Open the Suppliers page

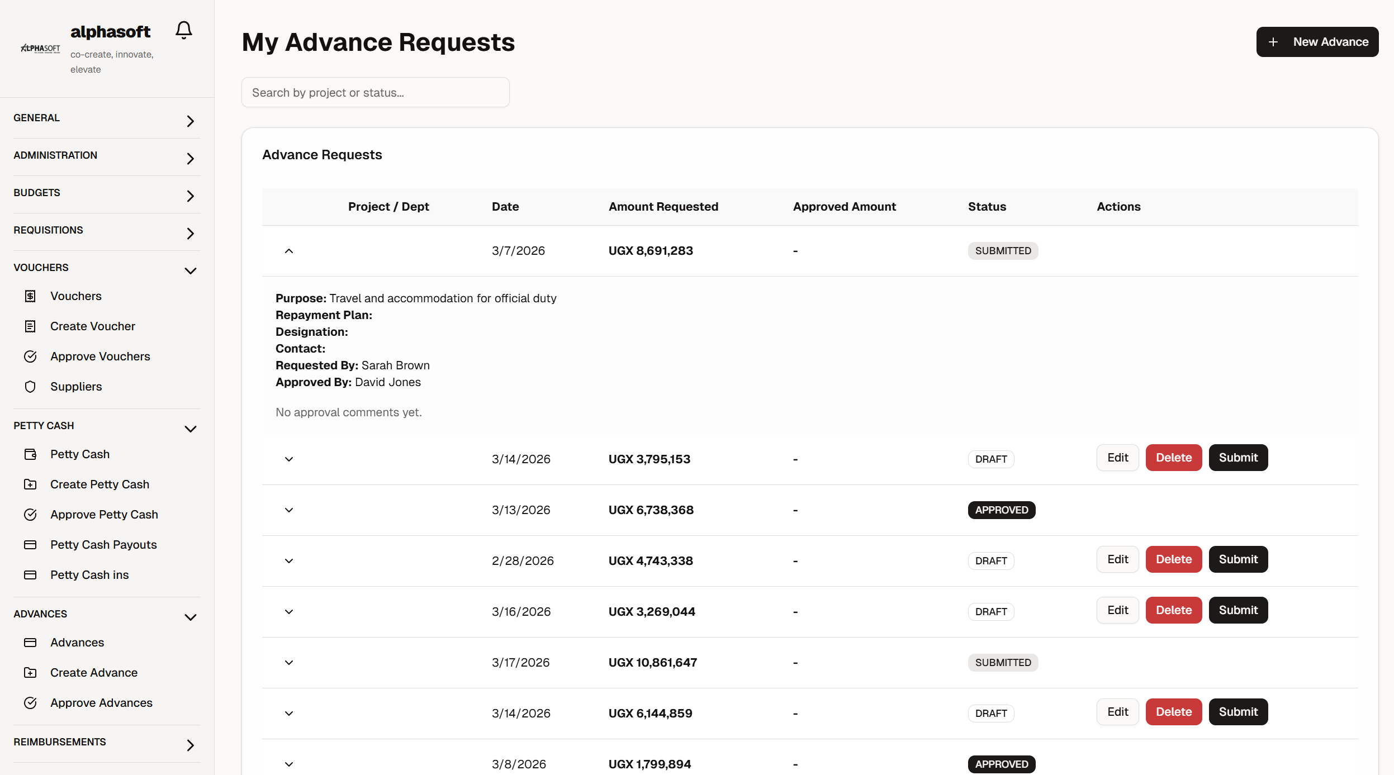point(75,387)
